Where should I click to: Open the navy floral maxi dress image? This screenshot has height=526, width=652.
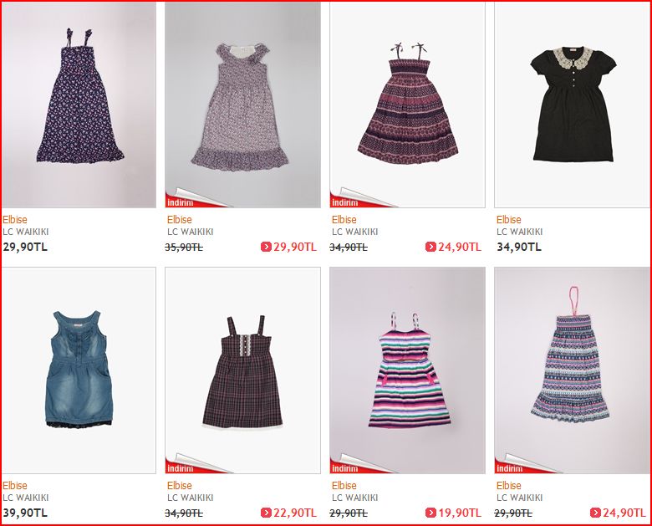coord(79,105)
